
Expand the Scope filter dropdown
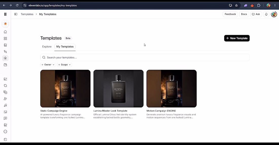tap(64, 65)
